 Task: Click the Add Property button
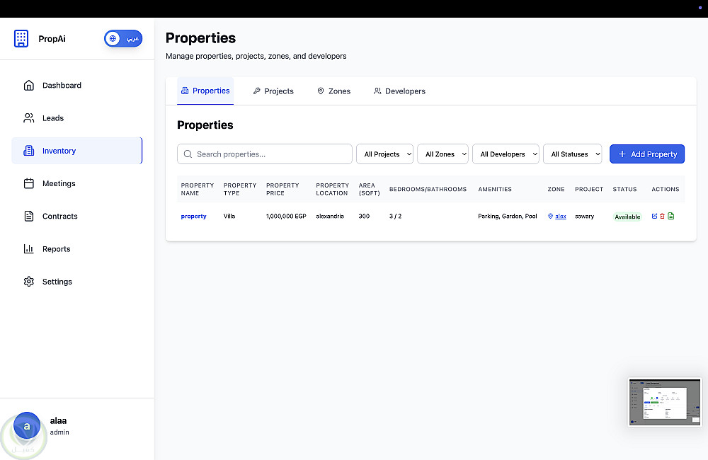click(x=647, y=154)
